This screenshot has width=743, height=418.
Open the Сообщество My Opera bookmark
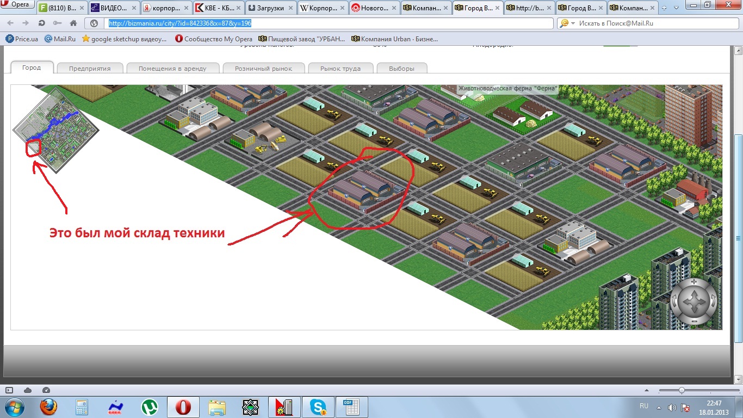point(214,39)
